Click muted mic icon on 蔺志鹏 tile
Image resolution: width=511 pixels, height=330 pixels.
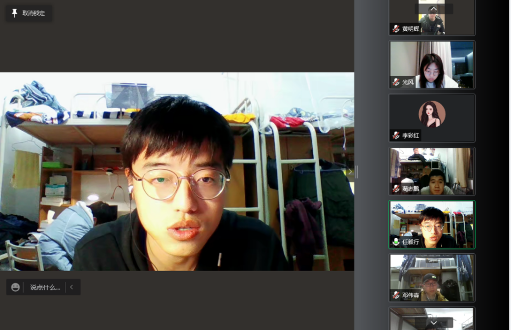tap(396, 189)
